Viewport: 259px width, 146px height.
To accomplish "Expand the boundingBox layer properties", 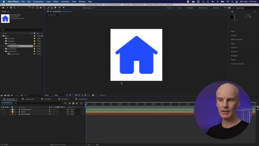I will tap(11, 114).
